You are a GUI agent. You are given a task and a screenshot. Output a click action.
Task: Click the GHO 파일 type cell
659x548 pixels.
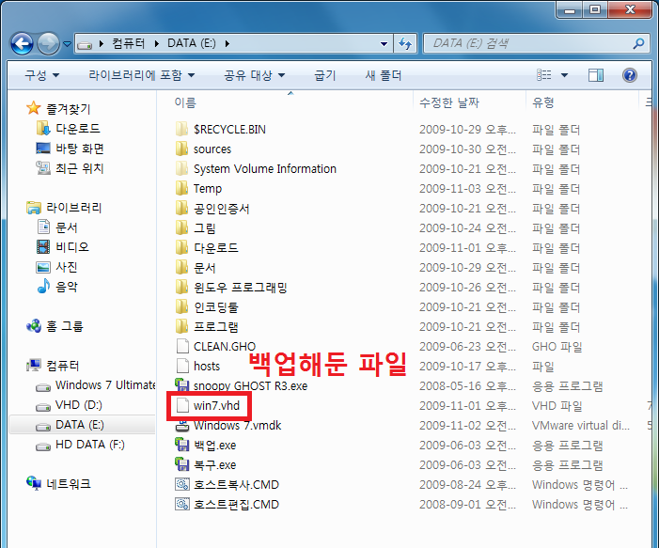[557, 346]
